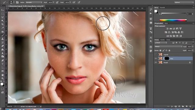This screenshot has width=195, height=110.
Task: Select the Pen tool
Action: 2,61
